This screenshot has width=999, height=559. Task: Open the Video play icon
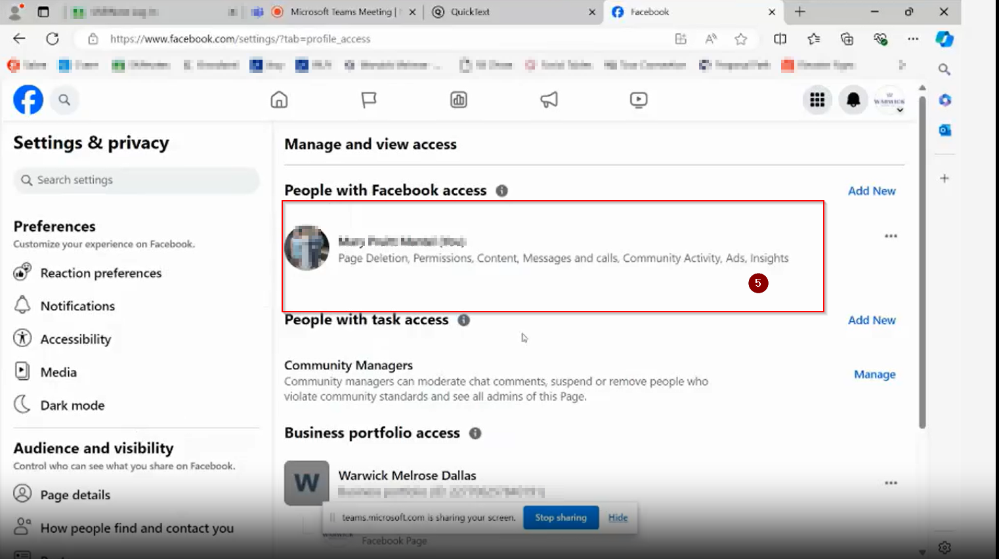tap(639, 100)
